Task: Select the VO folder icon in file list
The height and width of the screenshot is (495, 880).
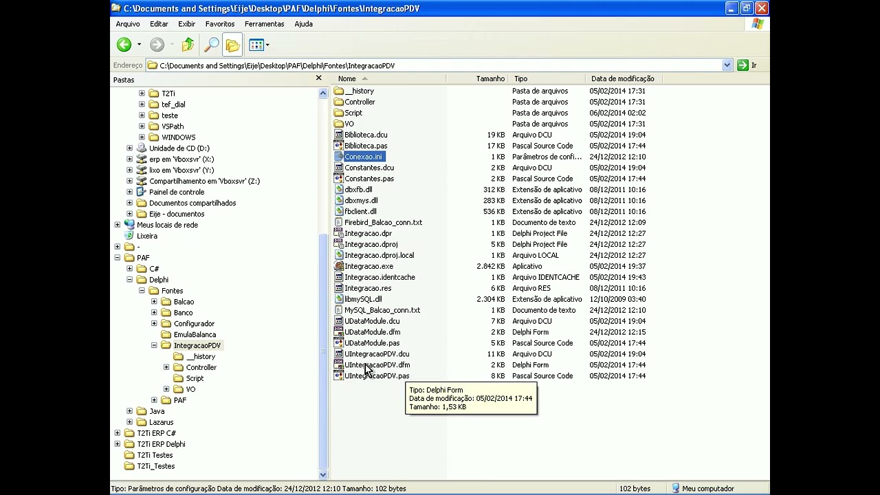Action: pos(338,124)
